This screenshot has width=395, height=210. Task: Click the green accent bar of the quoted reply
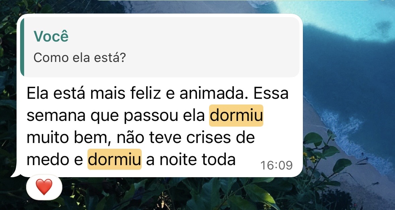click(x=22, y=47)
